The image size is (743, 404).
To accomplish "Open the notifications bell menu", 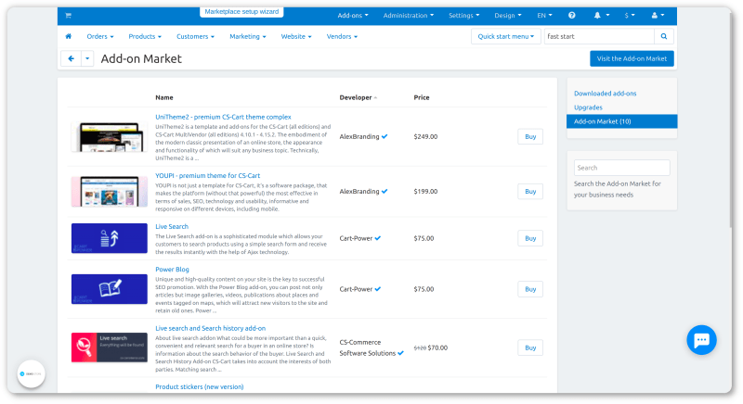I will click(x=599, y=16).
